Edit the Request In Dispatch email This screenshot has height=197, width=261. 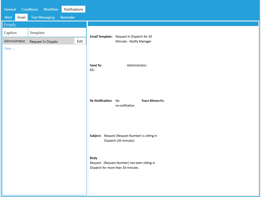click(x=80, y=41)
